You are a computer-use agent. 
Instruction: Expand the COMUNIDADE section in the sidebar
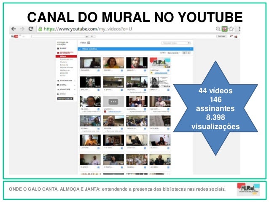(66, 81)
